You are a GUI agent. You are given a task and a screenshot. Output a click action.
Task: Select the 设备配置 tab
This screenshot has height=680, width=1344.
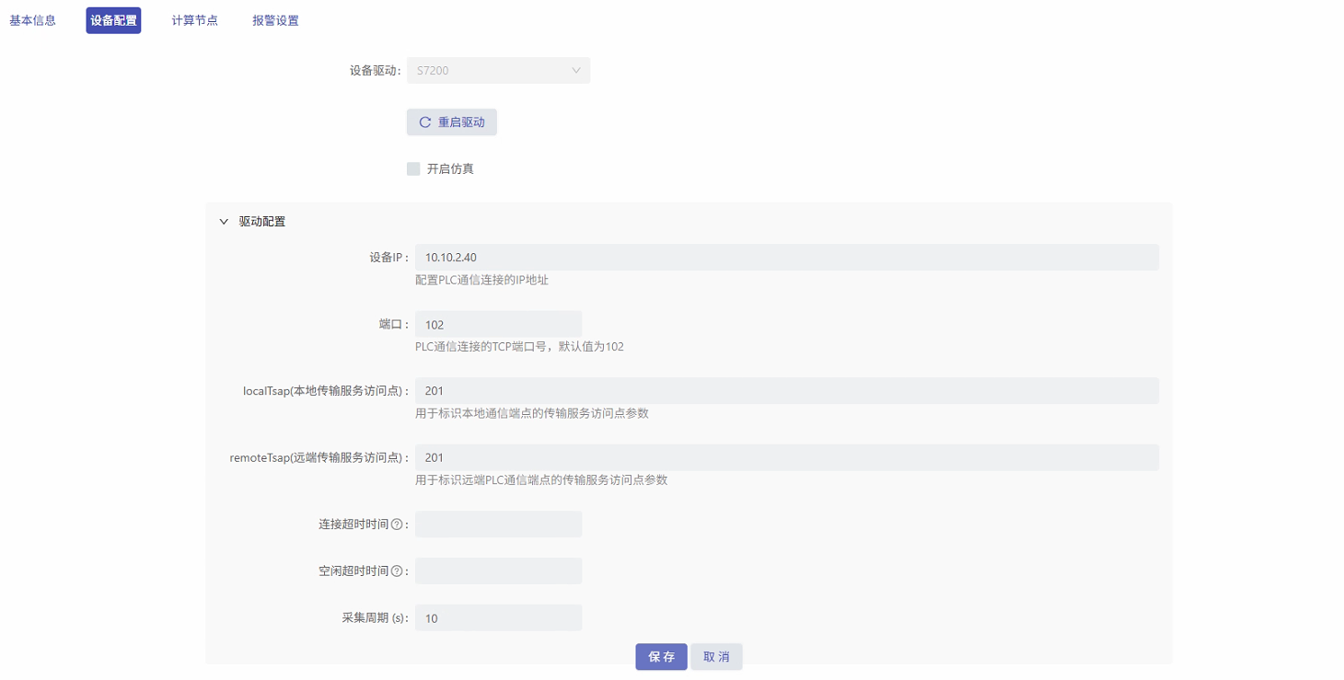112,19
